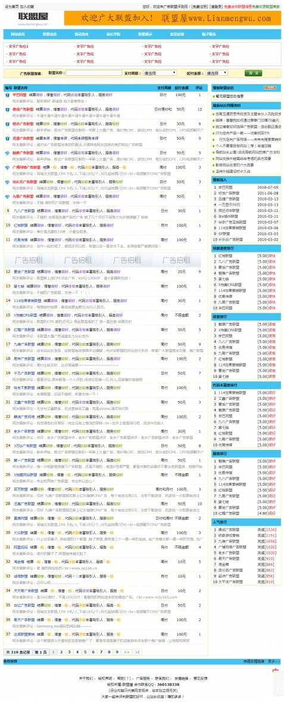Click the green 搜索 button
284x706 pixels.
click(254, 72)
